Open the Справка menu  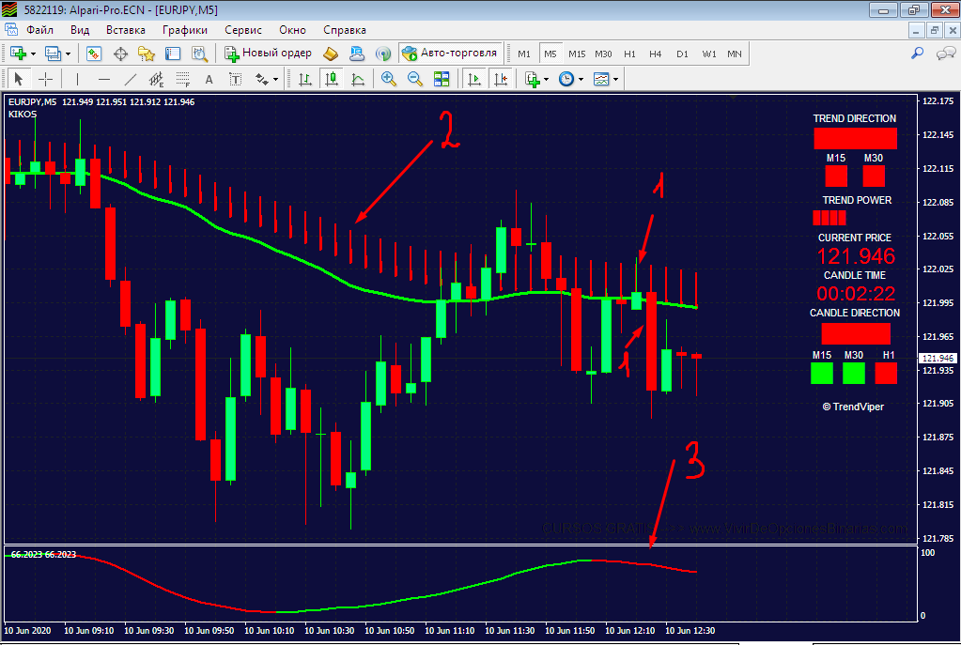[x=345, y=30]
